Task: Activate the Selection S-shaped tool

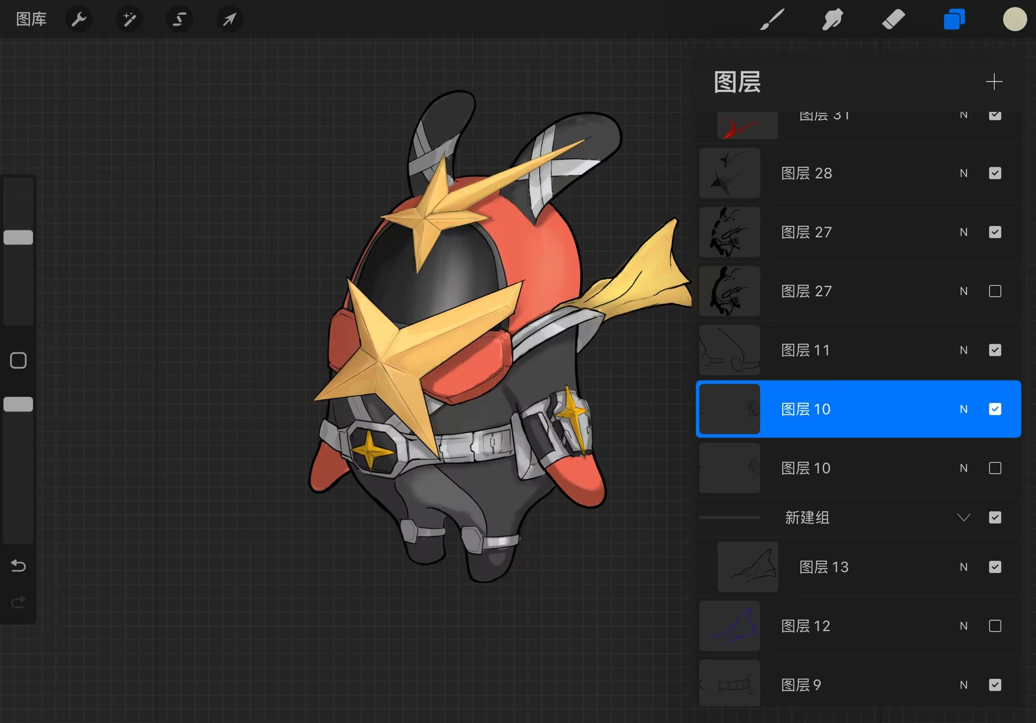Action: point(179,20)
